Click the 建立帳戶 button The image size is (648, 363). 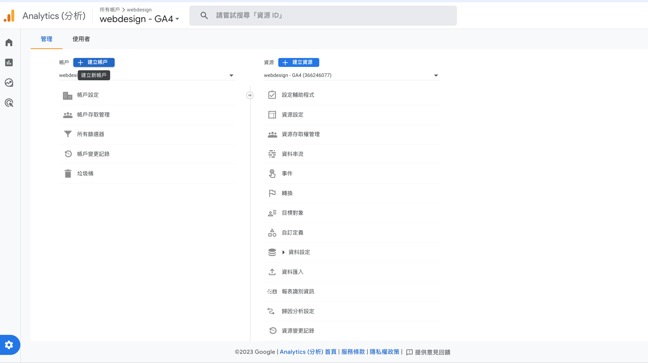[x=94, y=62]
